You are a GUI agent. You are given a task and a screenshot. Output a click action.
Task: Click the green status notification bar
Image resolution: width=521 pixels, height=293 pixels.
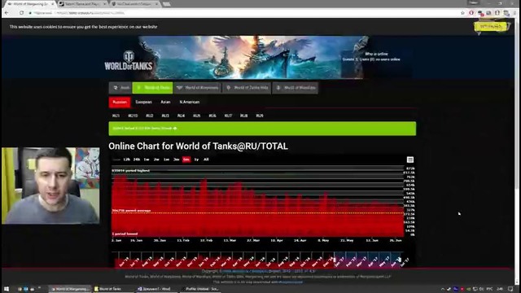click(x=262, y=129)
